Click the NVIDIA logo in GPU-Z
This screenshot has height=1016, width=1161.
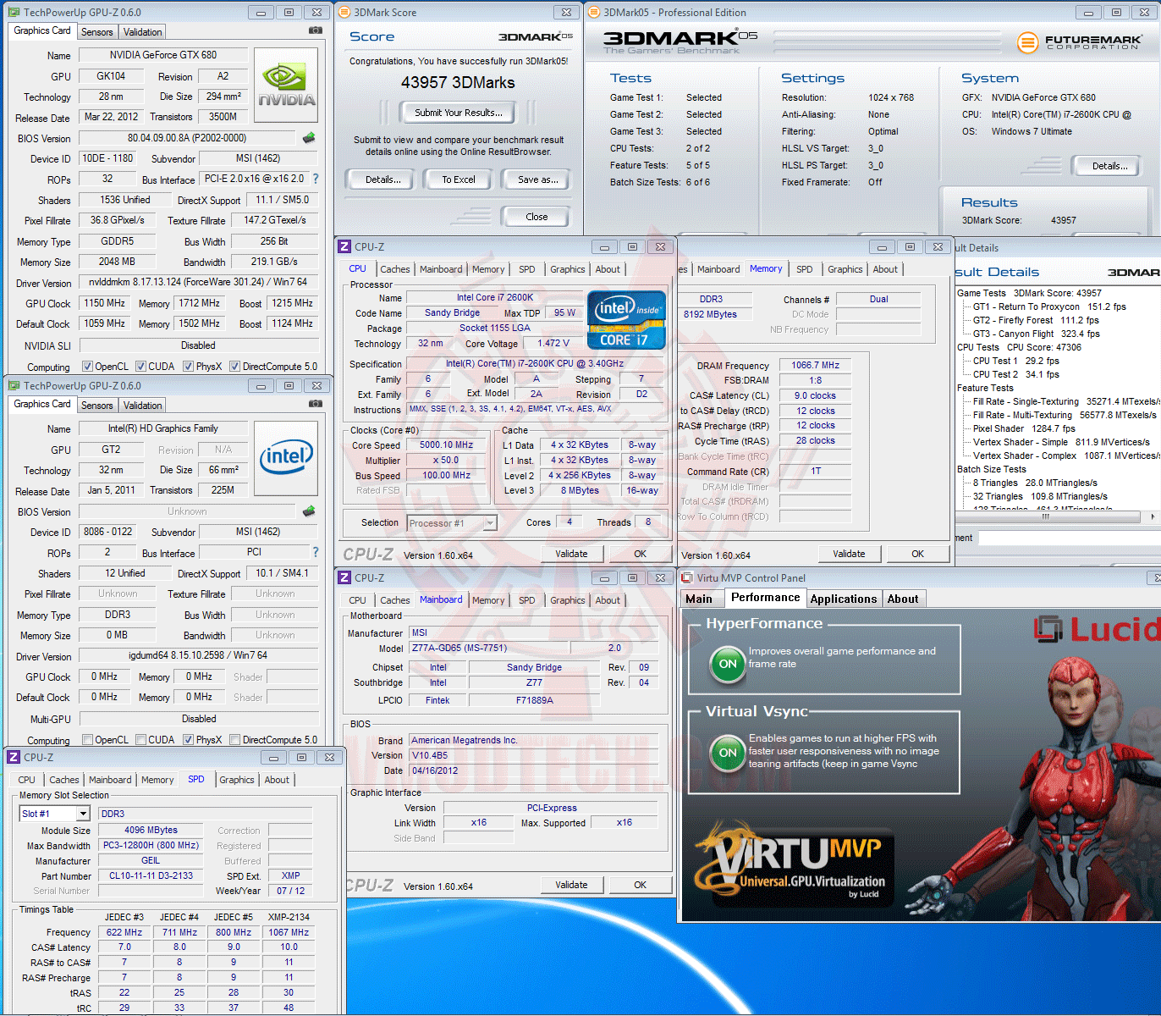click(287, 85)
